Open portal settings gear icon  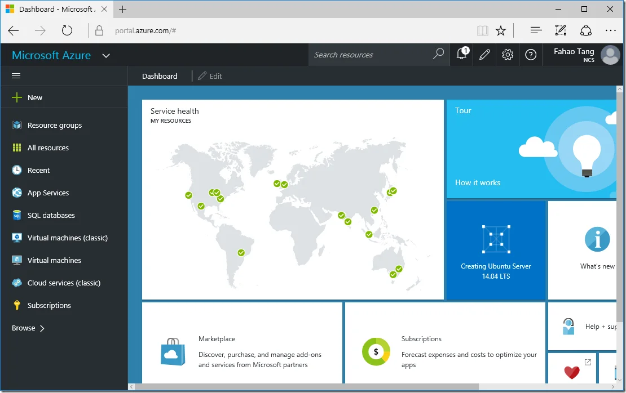point(508,55)
